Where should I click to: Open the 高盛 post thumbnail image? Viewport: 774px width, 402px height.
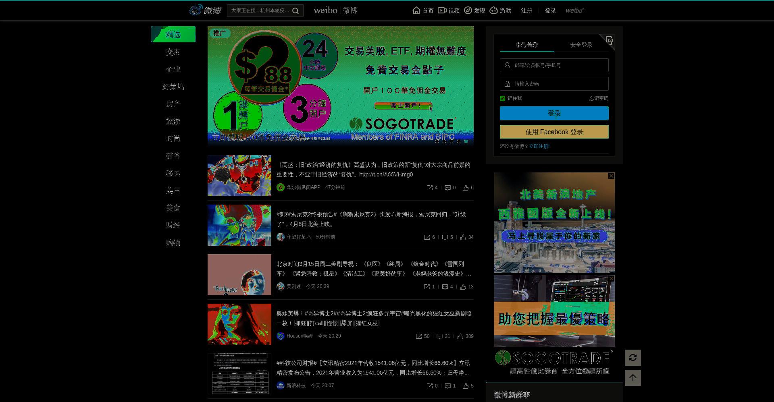coord(239,176)
